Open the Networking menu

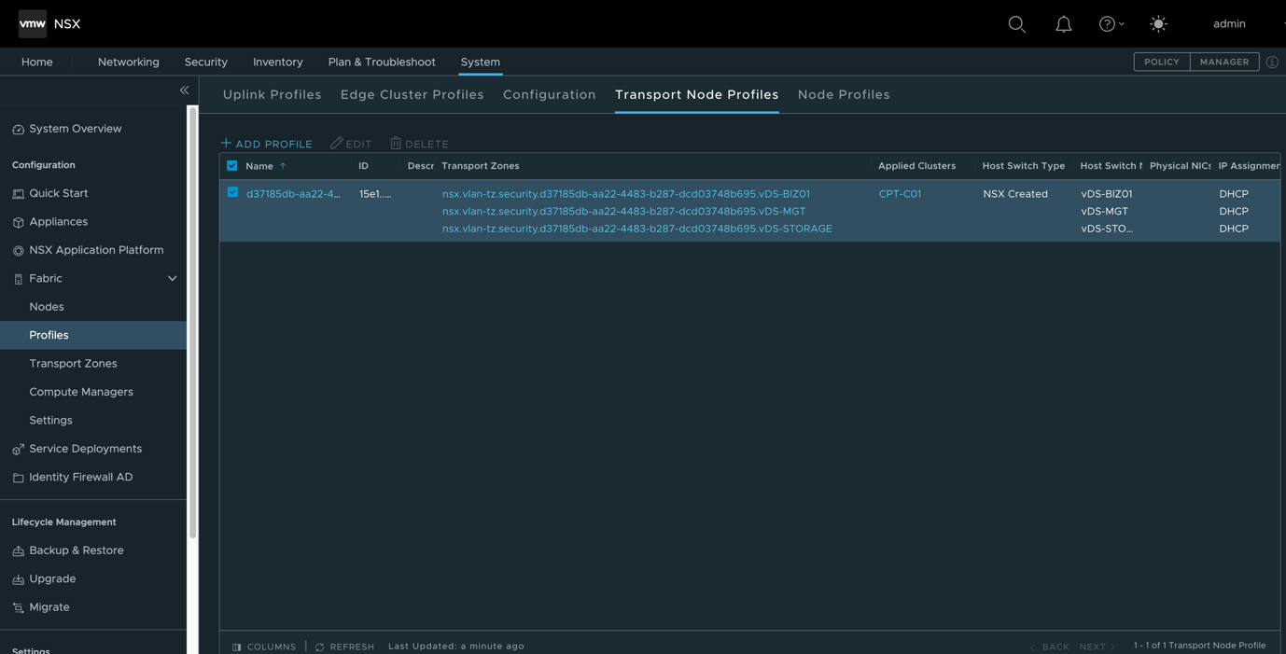(129, 62)
